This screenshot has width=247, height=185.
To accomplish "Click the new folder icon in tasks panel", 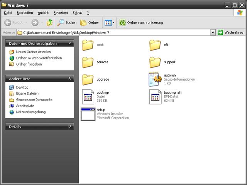I will coord(12,52).
